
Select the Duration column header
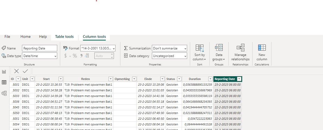coord(195,79)
